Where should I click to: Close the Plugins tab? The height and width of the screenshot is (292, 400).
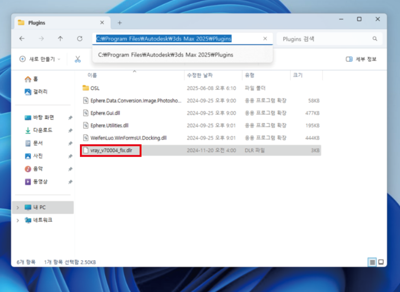point(102,23)
